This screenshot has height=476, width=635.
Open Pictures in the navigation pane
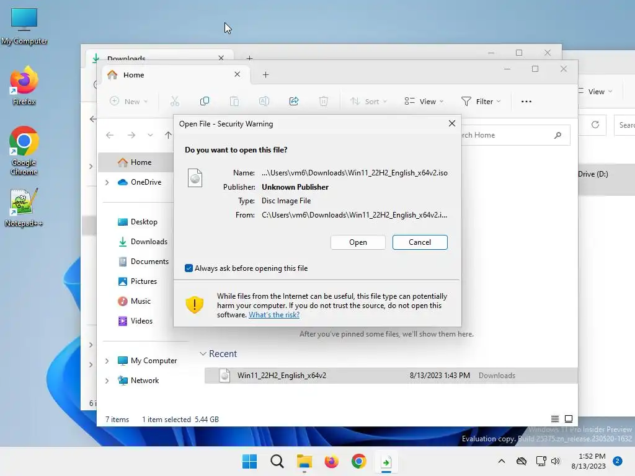[x=138, y=281]
